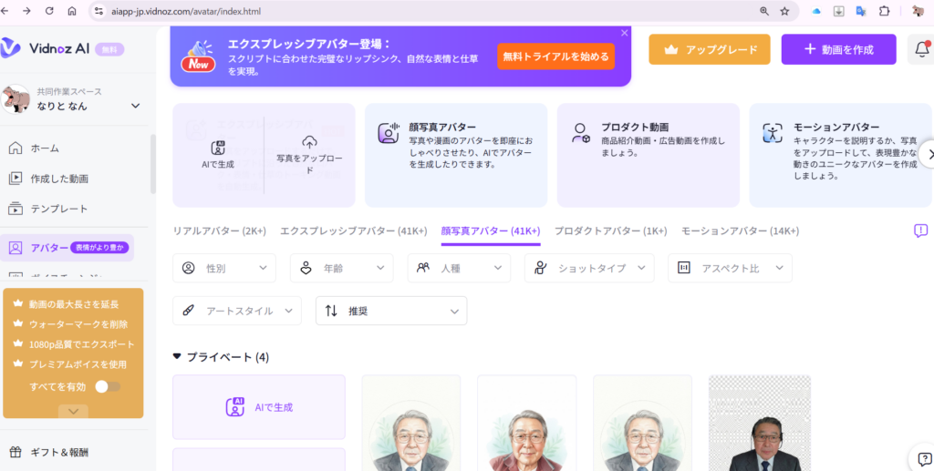934x471 pixels.
Task: Collapse the プライベート (4) section
Action: pos(177,357)
